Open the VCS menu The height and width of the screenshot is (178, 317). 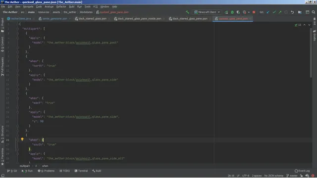(95, 6)
